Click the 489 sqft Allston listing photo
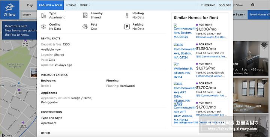The height and width of the screenshot is (137, 270). point(250,59)
